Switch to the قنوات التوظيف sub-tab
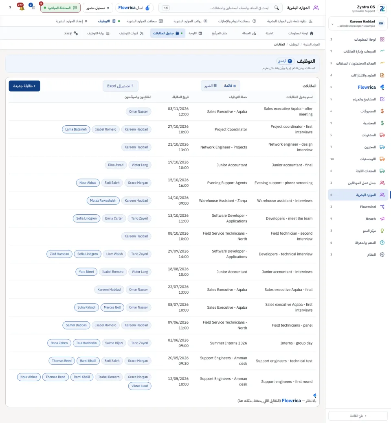391x423 pixels. coord(131,33)
